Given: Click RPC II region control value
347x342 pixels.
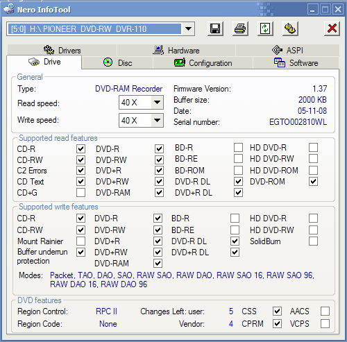Looking at the screenshot, I should 106,311.
